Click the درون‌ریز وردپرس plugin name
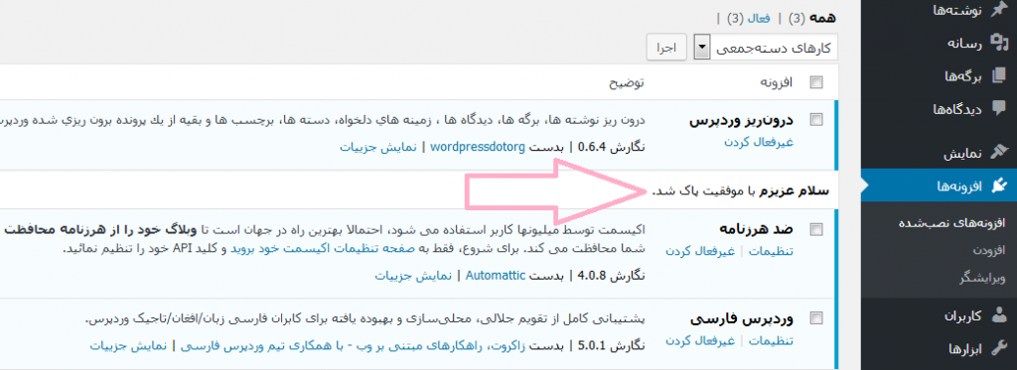The image size is (1017, 370). pos(741,121)
